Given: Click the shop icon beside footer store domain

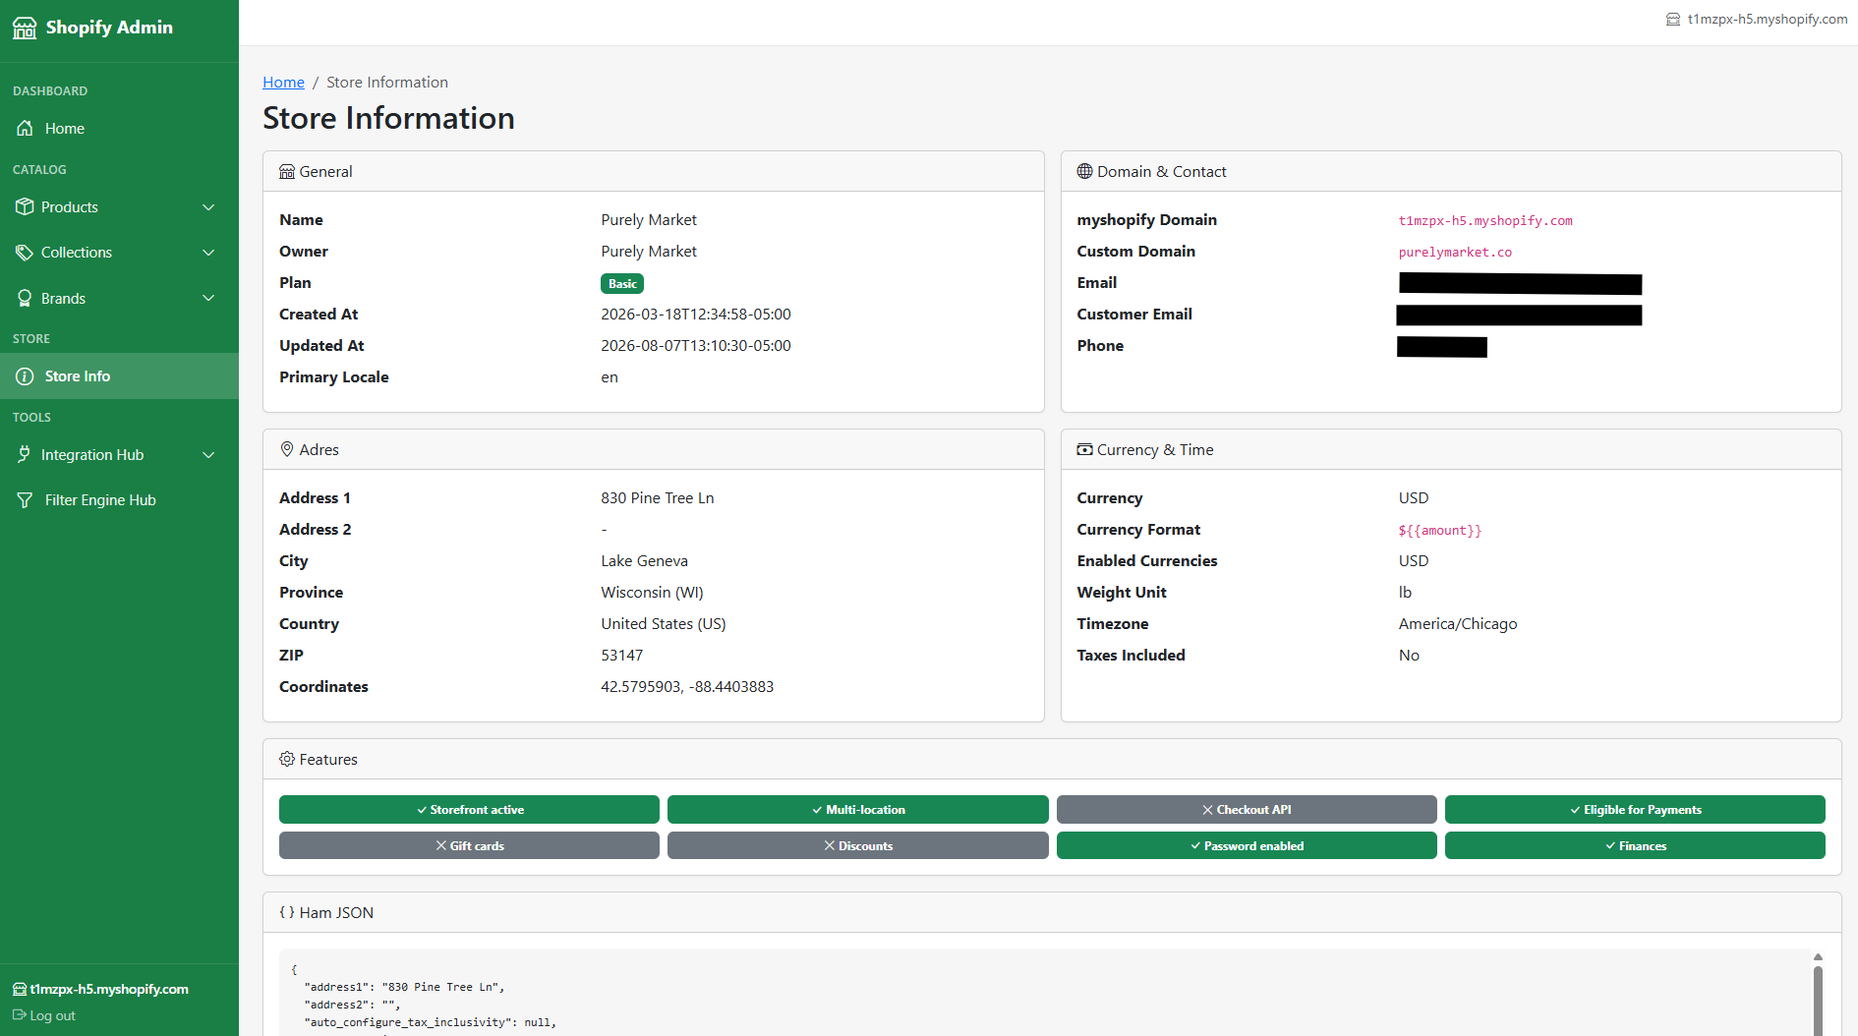Looking at the screenshot, I should pos(20,989).
